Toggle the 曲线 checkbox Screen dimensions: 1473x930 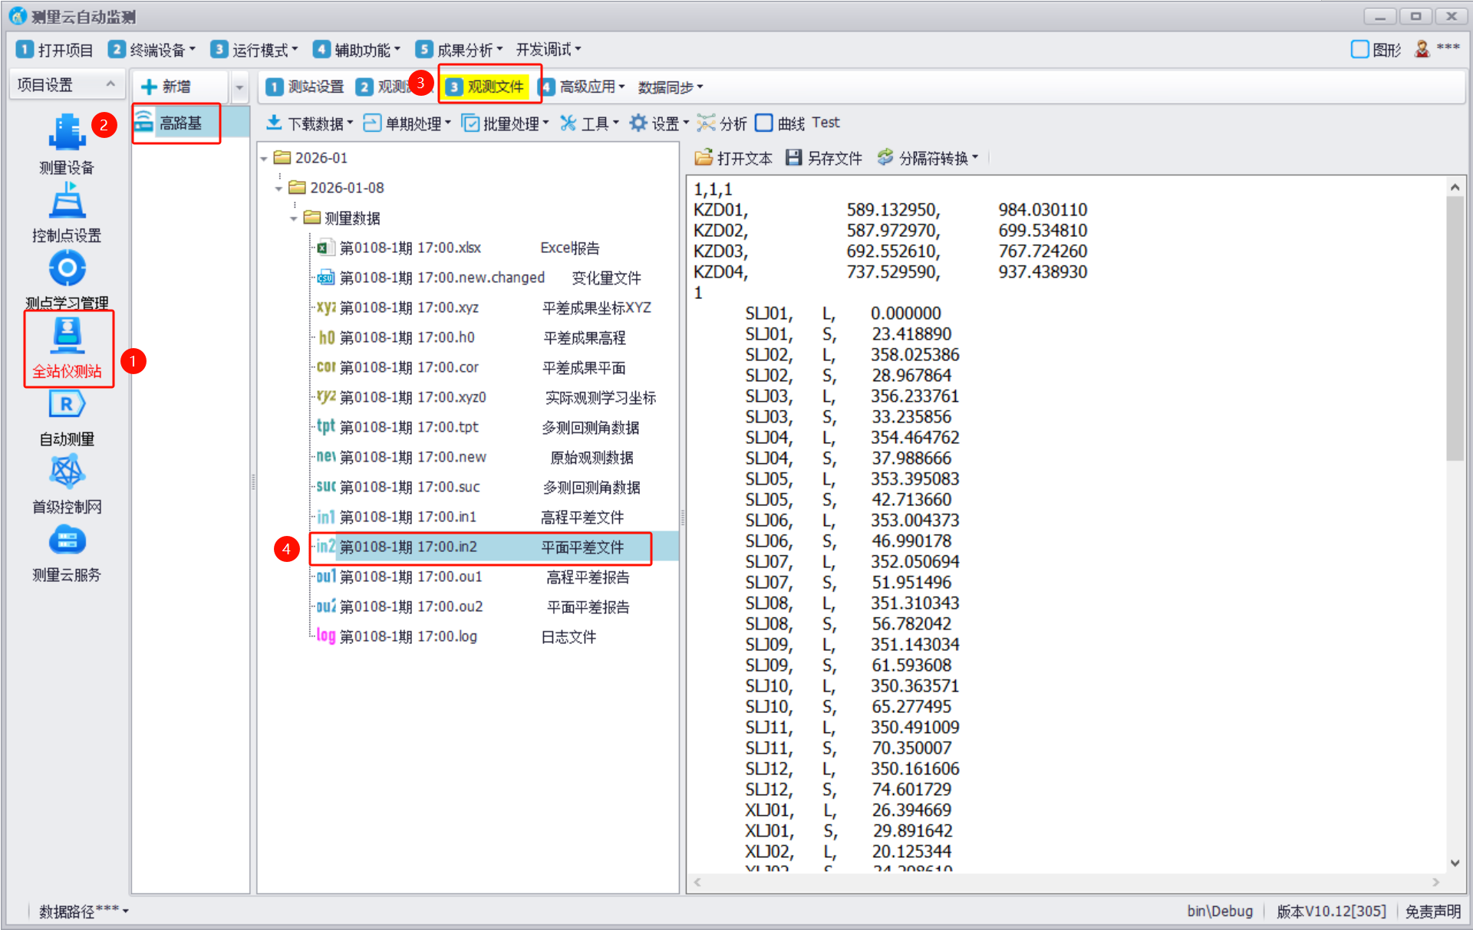pos(764,123)
